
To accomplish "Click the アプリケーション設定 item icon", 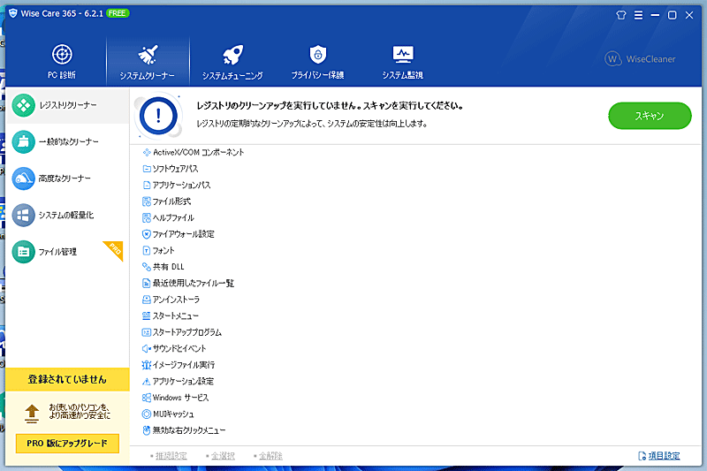I will [147, 382].
